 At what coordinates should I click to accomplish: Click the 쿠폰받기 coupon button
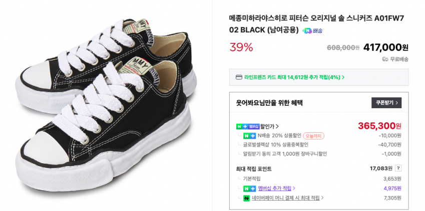click(x=386, y=103)
